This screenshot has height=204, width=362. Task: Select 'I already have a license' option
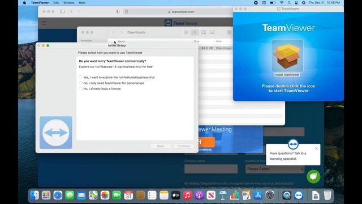(x=80, y=88)
